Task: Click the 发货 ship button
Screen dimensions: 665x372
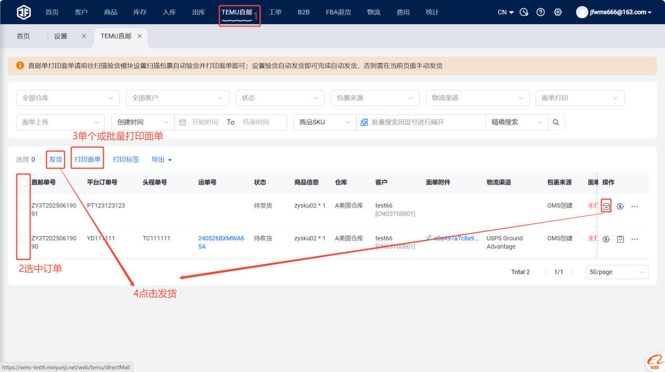Action: click(x=56, y=160)
